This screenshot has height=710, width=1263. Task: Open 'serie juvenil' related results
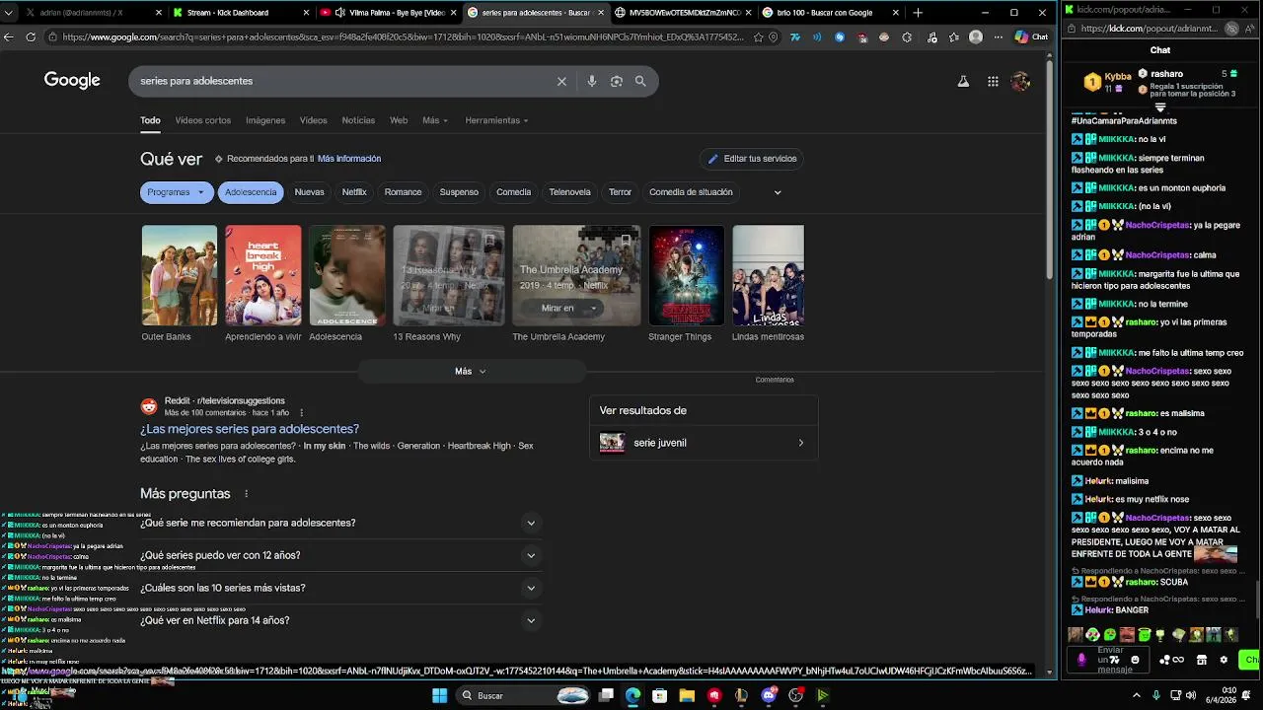tap(704, 443)
